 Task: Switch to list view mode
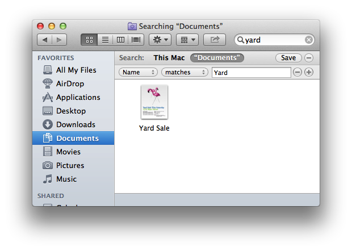point(105,40)
